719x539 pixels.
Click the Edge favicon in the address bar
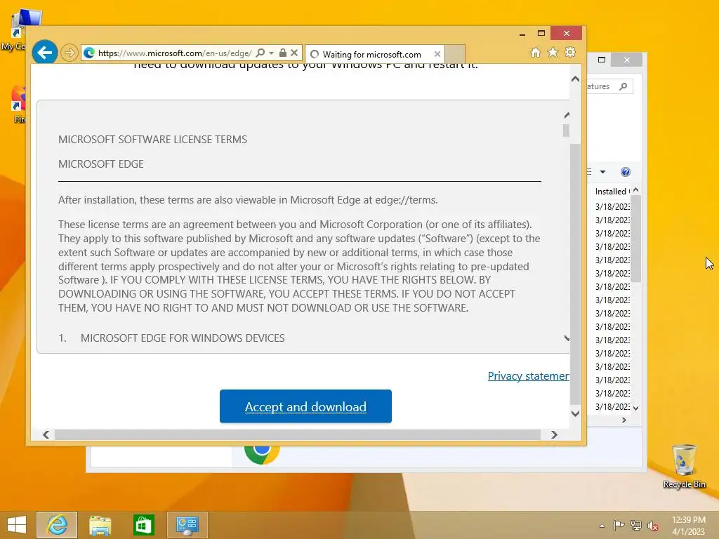tap(89, 53)
